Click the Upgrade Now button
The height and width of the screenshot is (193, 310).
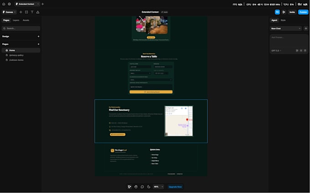(175, 187)
